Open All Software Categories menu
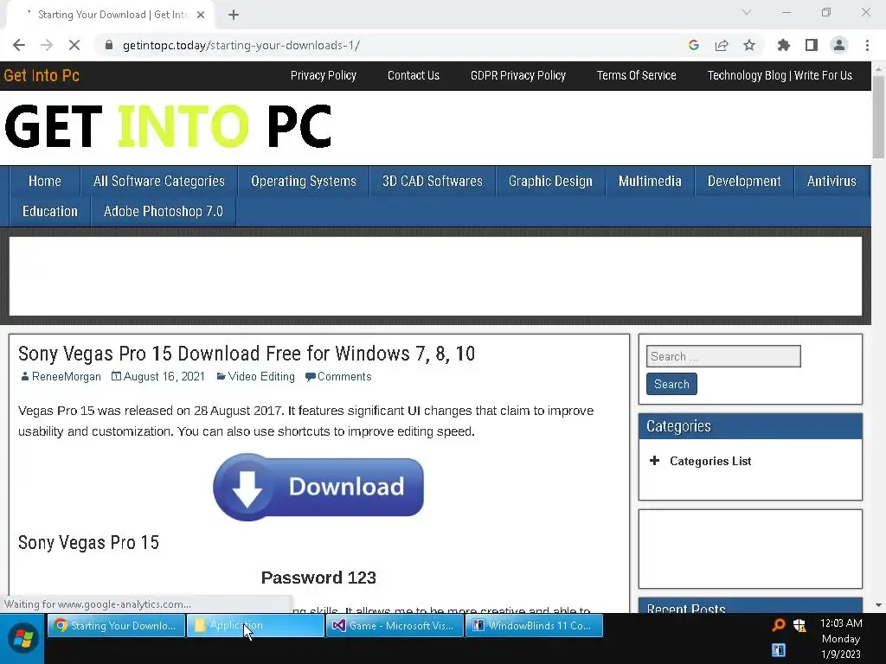The height and width of the screenshot is (664, 886). point(159,182)
